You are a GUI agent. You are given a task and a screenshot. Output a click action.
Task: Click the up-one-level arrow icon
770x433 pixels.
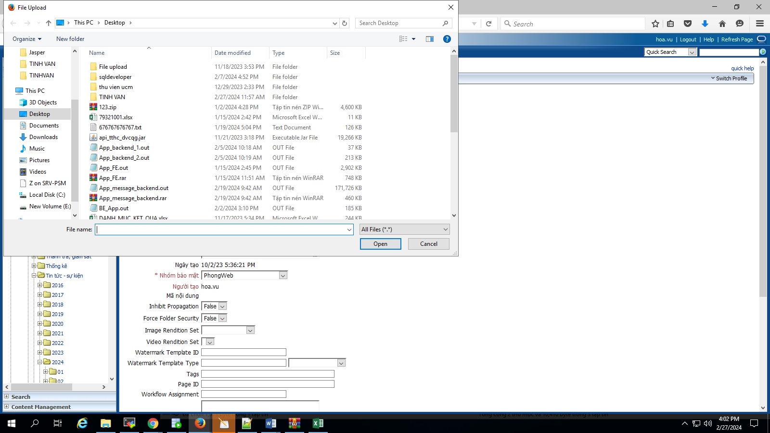[x=49, y=23]
